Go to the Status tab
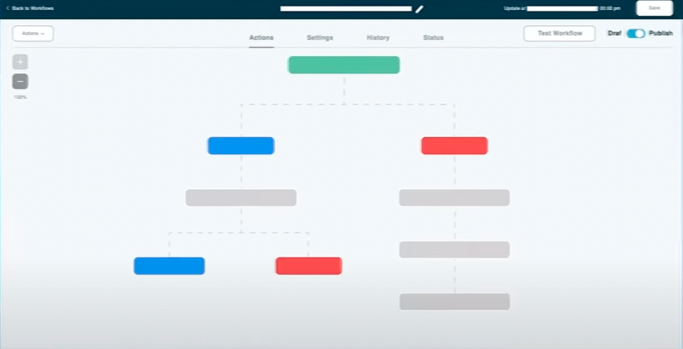This screenshot has height=349, width=683. (x=433, y=38)
